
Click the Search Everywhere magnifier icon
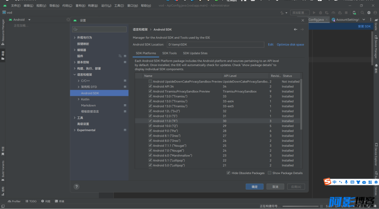click(362, 13)
